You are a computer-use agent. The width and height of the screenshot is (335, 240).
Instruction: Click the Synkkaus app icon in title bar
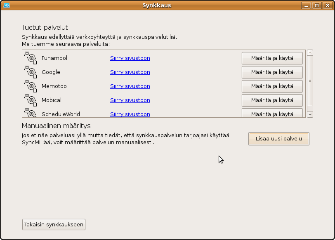6,5
